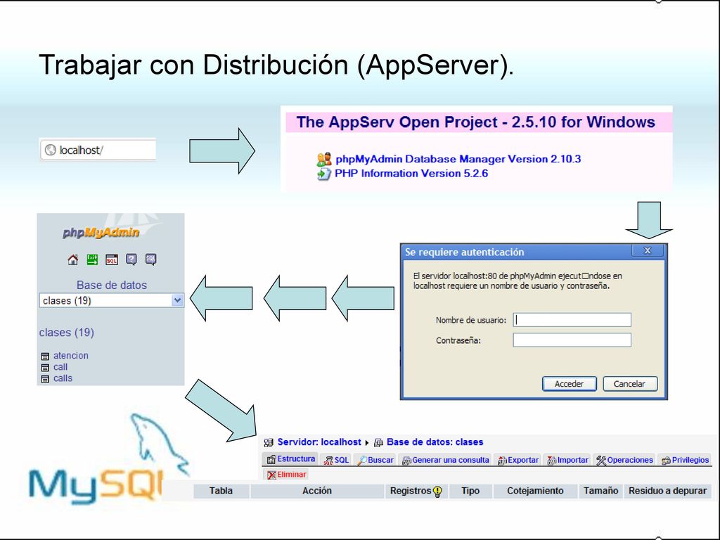This screenshot has width=720, height=540.
Task: Click the green Exit session icon
Action: click(92, 259)
